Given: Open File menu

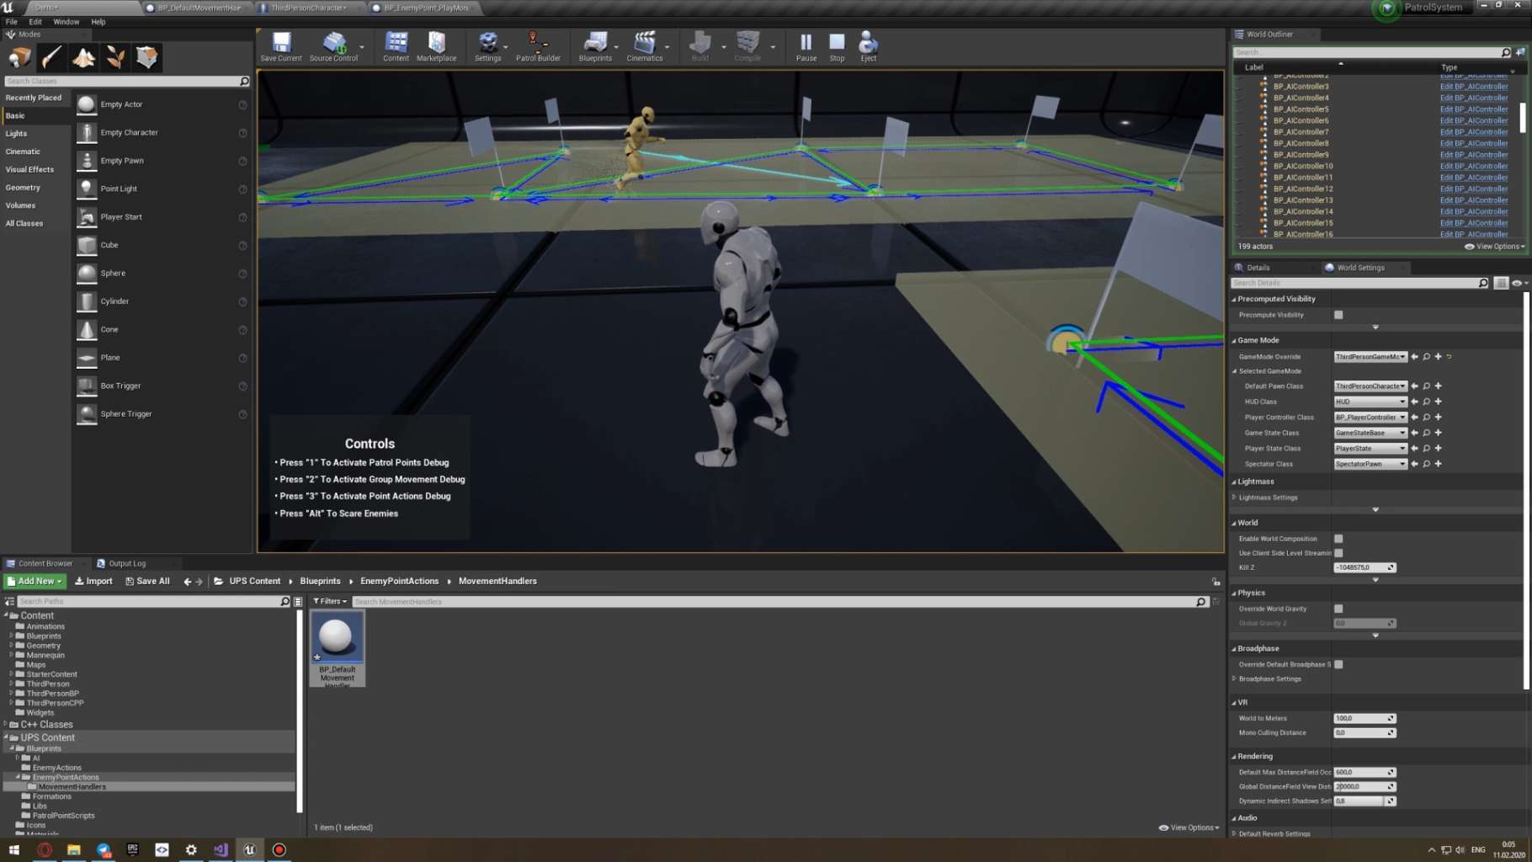Looking at the screenshot, I should click(12, 22).
